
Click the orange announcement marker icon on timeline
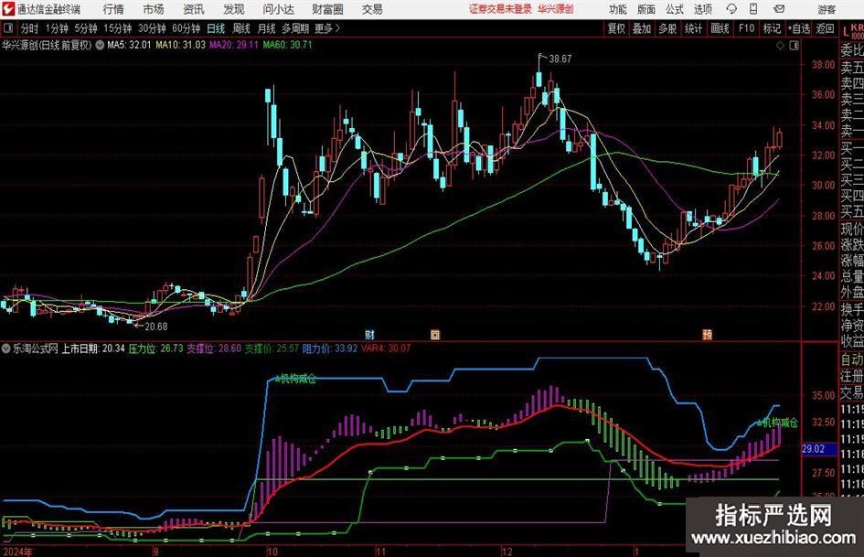tap(435, 334)
